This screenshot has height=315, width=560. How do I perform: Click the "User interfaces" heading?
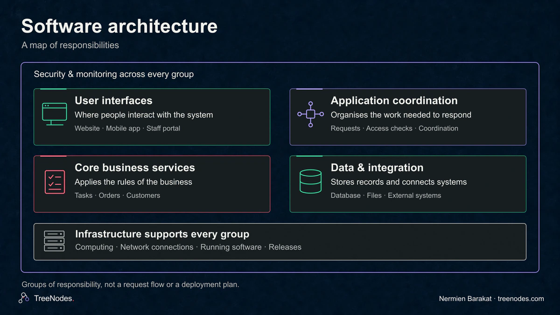click(113, 100)
